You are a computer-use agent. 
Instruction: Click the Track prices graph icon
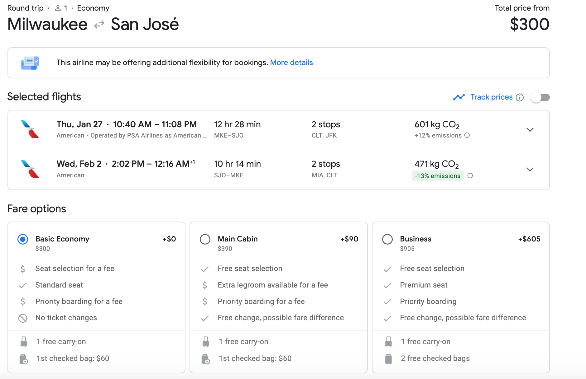[x=459, y=97]
